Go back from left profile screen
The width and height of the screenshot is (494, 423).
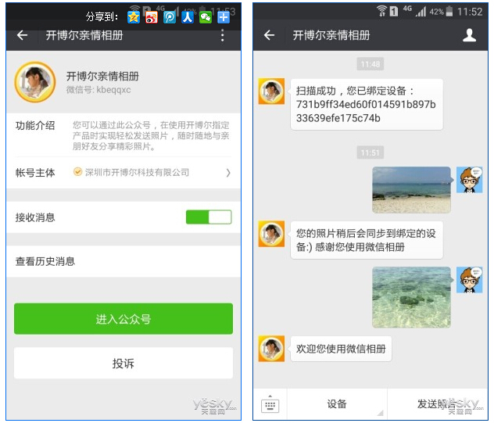point(22,35)
